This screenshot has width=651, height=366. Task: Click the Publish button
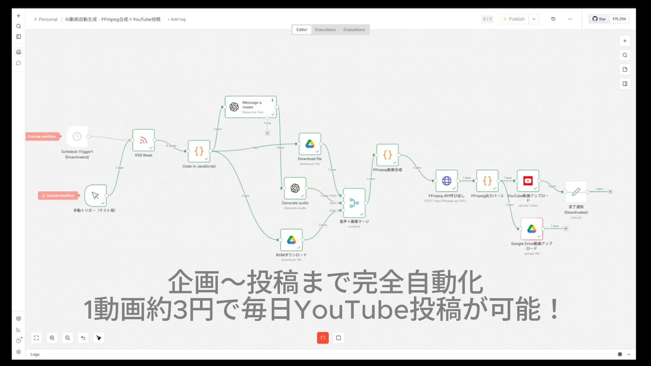(514, 19)
